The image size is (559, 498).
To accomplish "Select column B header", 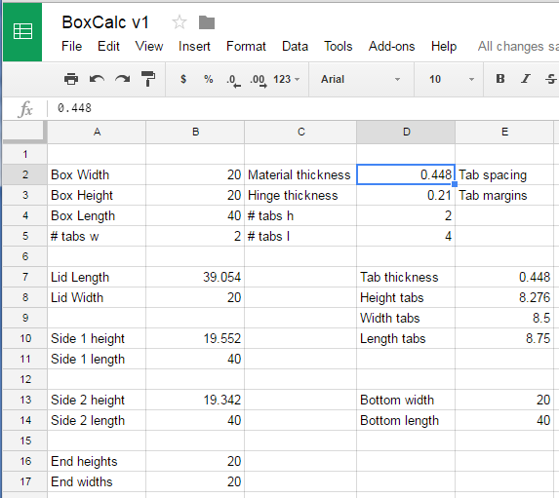I will pyautogui.click(x=195, y=133).
